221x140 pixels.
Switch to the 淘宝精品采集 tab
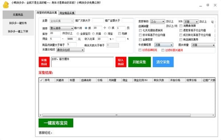click(67, 13)
